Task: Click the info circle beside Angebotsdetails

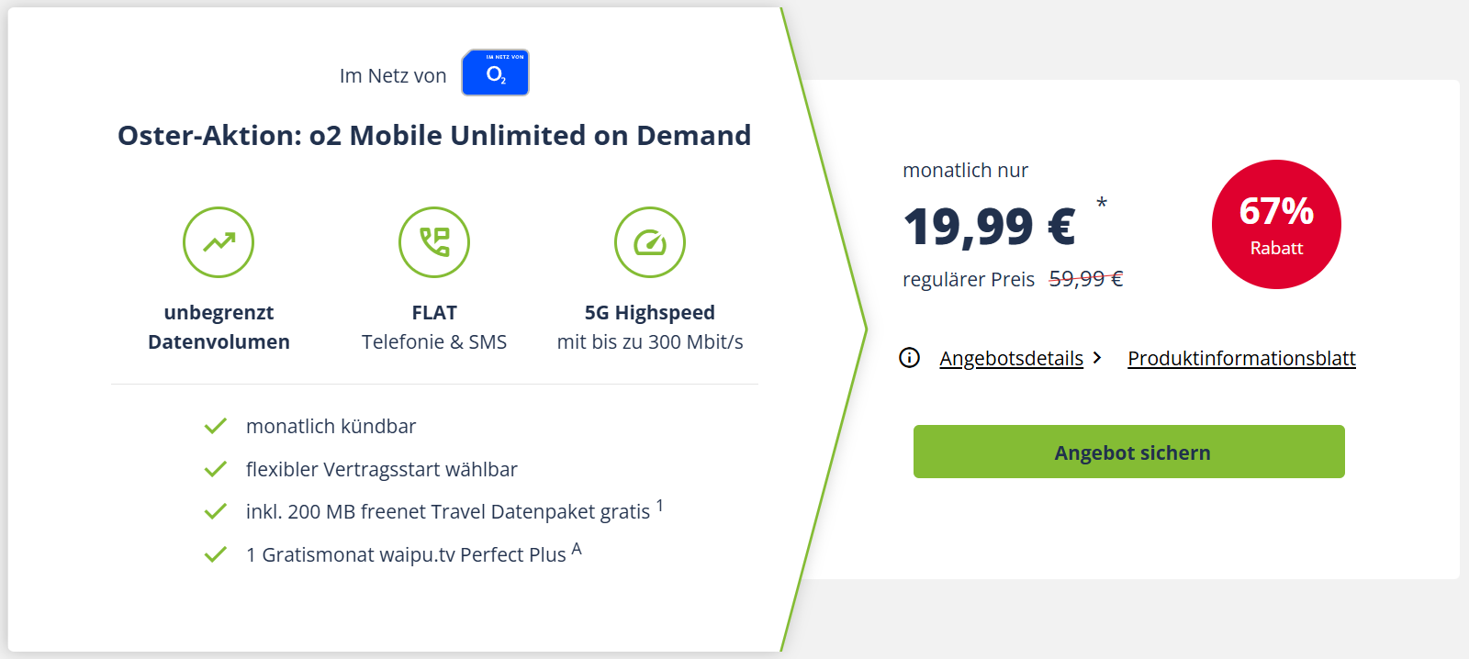Action: pyautogui.click(x=909, y=358)
